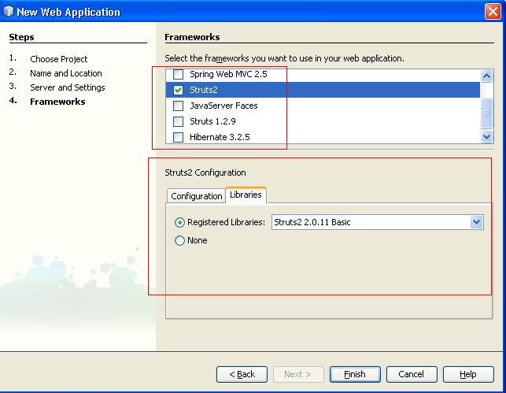This screenshot has width=506, height=393.
Task: Click the Spring Web MVC 2.5 label
Action: 228,74
